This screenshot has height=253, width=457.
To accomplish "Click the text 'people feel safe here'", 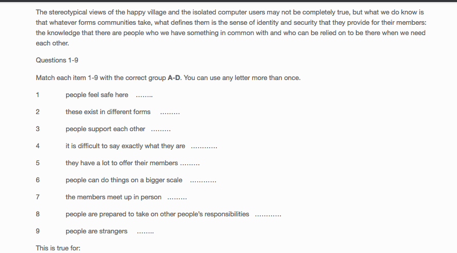I will (97, 94).
